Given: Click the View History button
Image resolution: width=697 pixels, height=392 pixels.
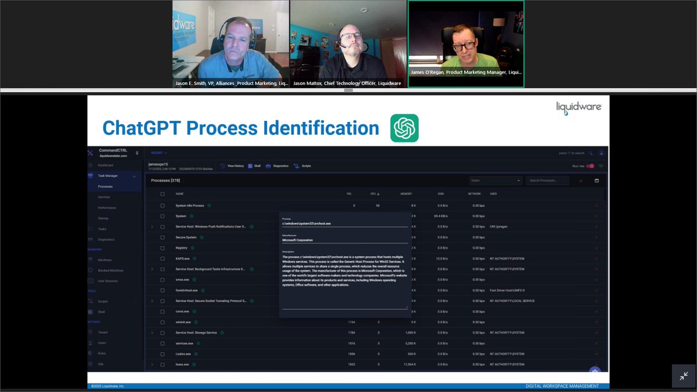Looking at the screenshot, I should [x=232, y=166].
